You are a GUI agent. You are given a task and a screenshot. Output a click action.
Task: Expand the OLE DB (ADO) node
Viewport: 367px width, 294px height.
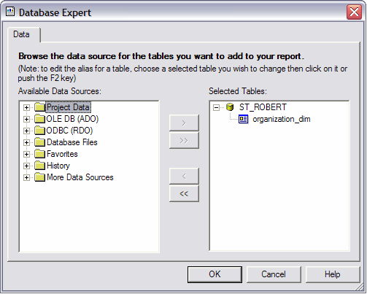point(26,119)
